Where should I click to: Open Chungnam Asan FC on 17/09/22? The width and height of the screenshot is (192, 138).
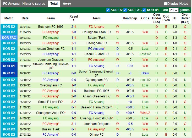(x=51, y=113)
